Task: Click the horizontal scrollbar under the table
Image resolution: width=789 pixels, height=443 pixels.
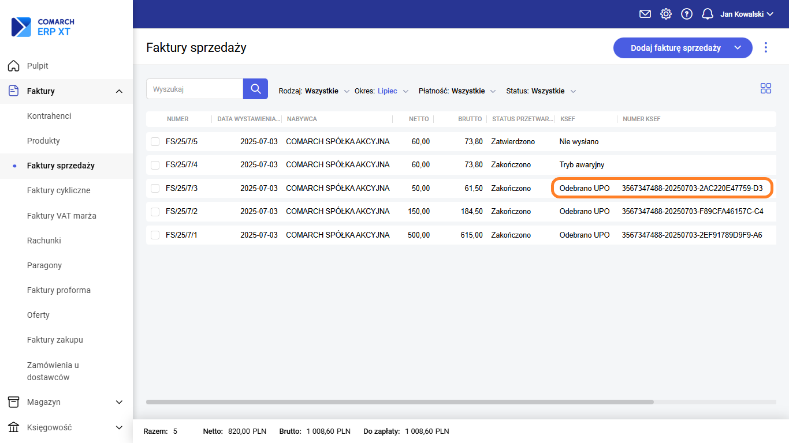Action: point(400,402)
